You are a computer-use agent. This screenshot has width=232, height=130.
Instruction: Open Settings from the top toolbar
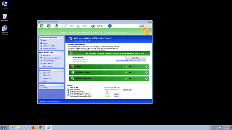click(97, 26)
